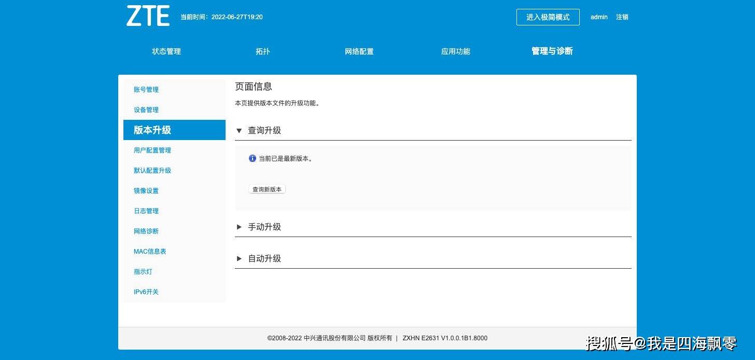This screenshot has height=360, width=755.
Task: Open the 状态管理 top menu
Action: 166,51
